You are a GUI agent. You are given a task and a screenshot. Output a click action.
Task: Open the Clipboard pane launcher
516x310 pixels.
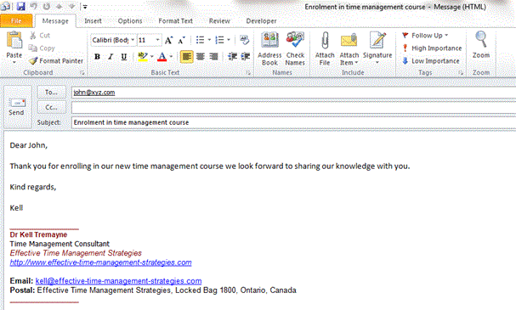click(x=82, y=73)
